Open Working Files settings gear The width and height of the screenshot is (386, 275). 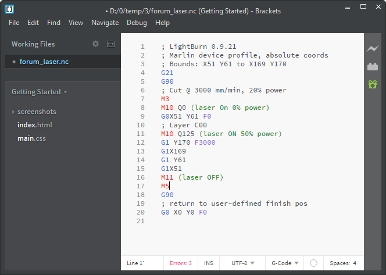click(x=95, y=44)
